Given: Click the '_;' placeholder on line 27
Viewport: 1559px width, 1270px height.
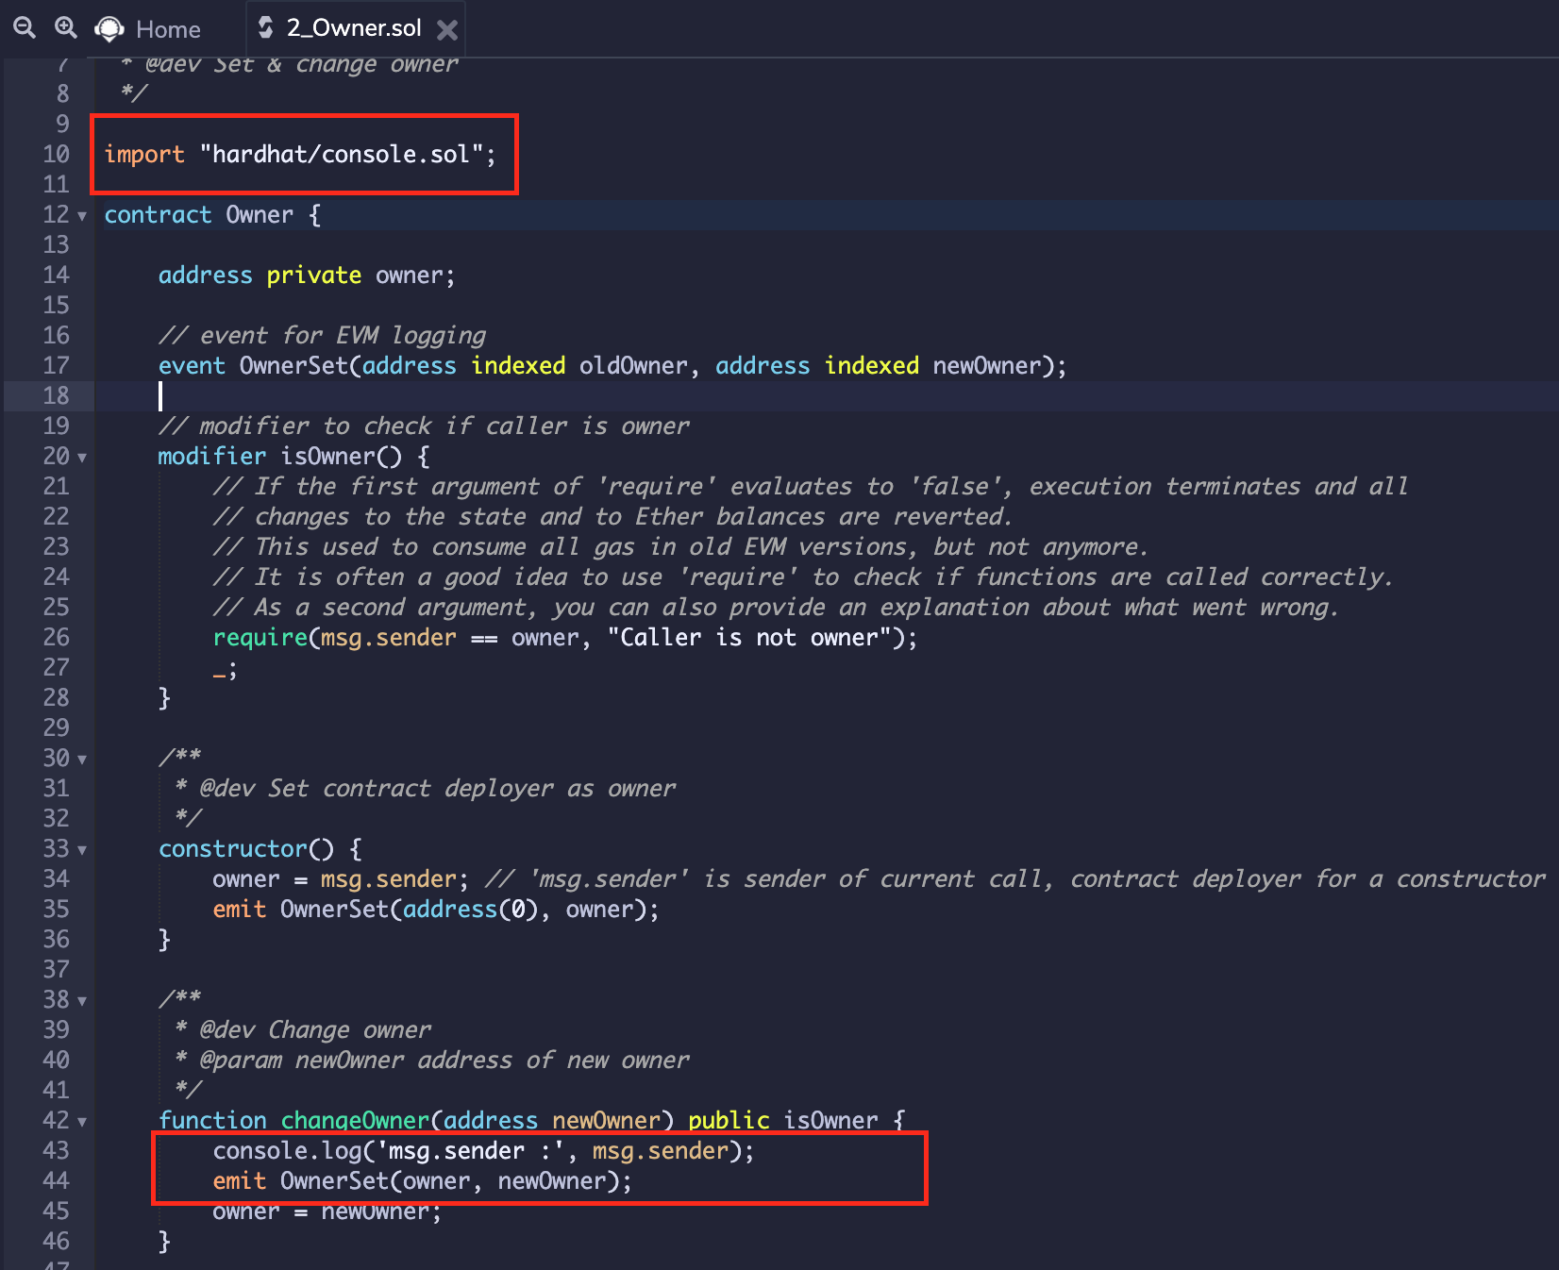Looking at the screenshot, I should pos(226,669).
